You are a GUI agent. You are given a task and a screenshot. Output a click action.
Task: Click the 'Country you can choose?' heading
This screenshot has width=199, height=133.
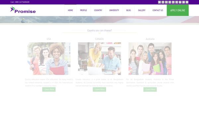point(99,30)
